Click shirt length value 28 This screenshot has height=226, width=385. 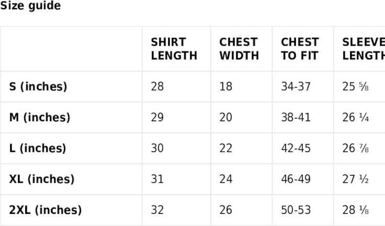coord(157,86)
